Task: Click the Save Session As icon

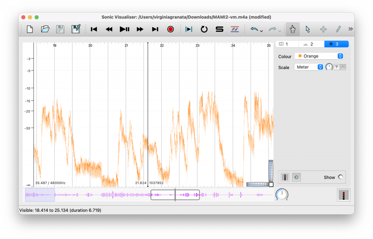Action: tap(76, 29)
